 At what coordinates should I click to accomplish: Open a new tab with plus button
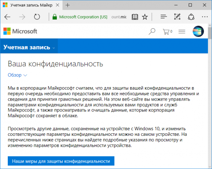(67, 5)
